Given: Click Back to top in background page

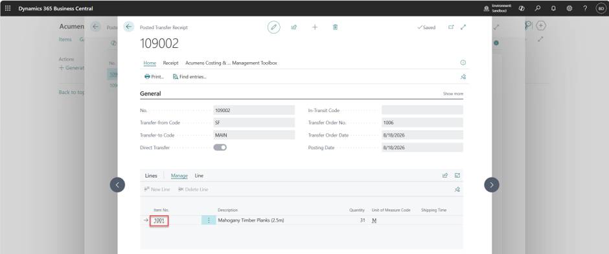Looking at the screenshot, I should tap(71, 93).
